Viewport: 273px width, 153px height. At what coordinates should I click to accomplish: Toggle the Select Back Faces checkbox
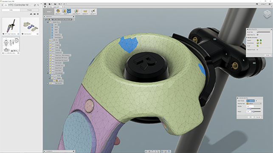pos(258,35)
